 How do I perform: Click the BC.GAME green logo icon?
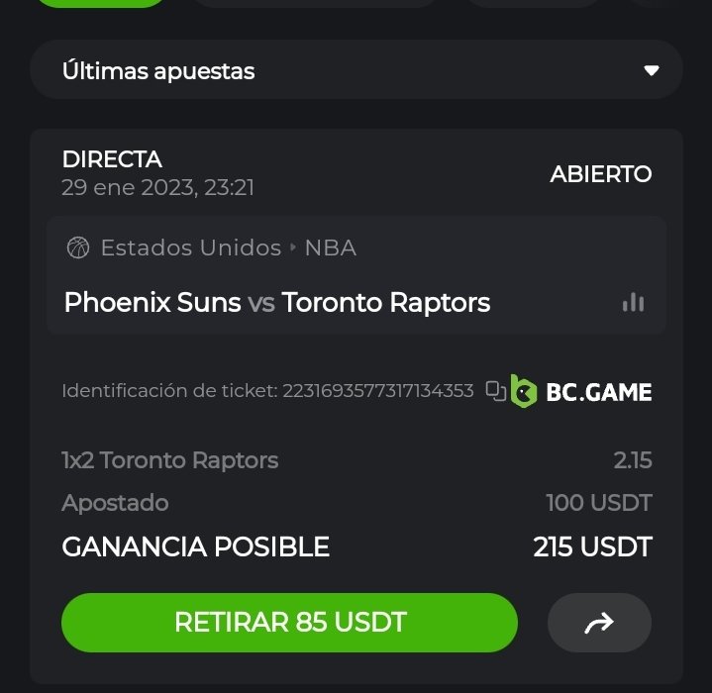524,391
